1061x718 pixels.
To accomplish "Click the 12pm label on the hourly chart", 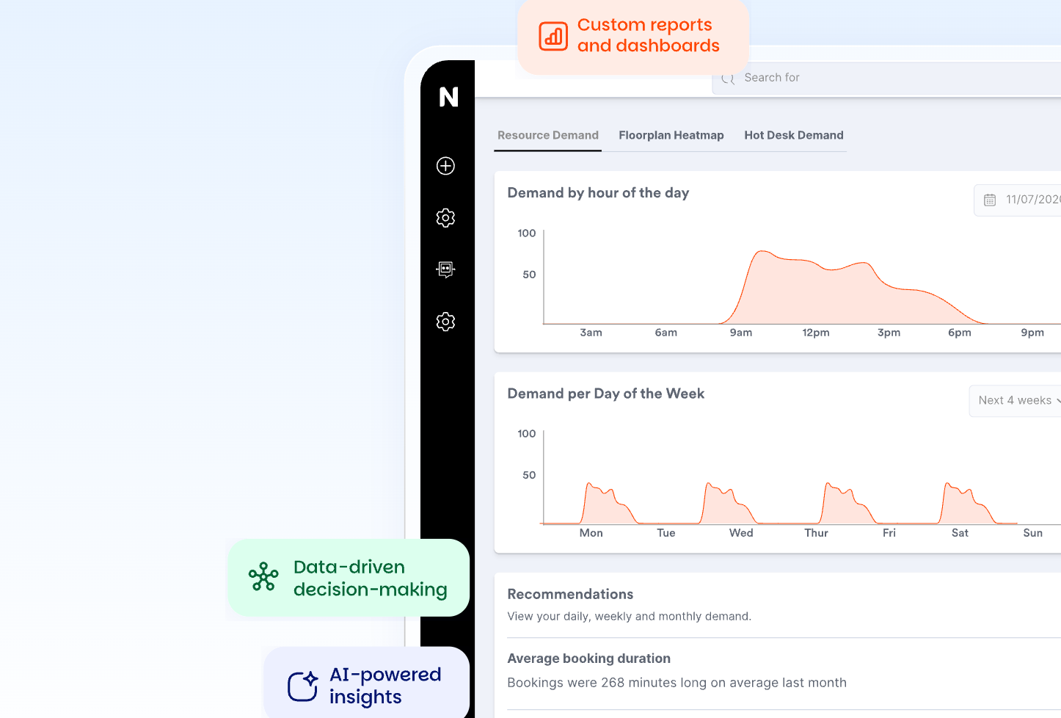I will (816, 333).
